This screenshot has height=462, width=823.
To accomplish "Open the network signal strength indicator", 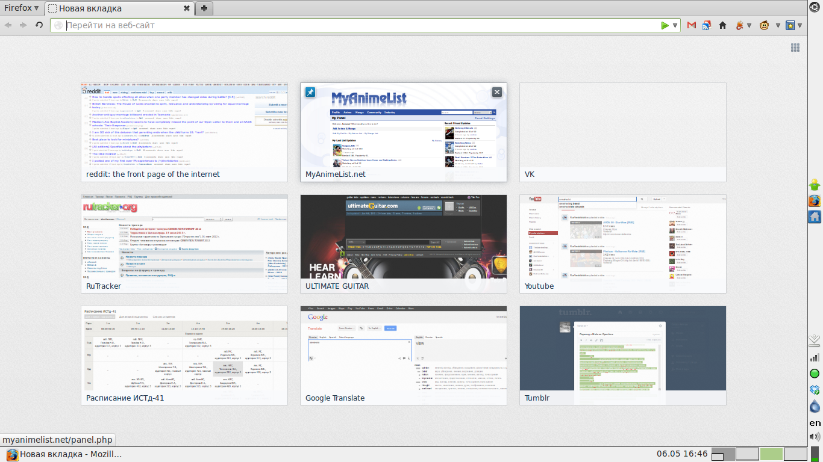I will pyautogui.click(x=815, y=357).
